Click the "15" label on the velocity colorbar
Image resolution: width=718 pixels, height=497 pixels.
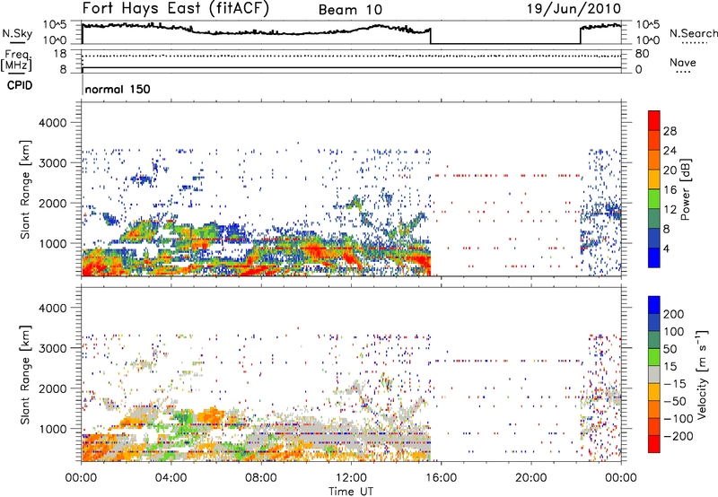[x=670, y=367]
